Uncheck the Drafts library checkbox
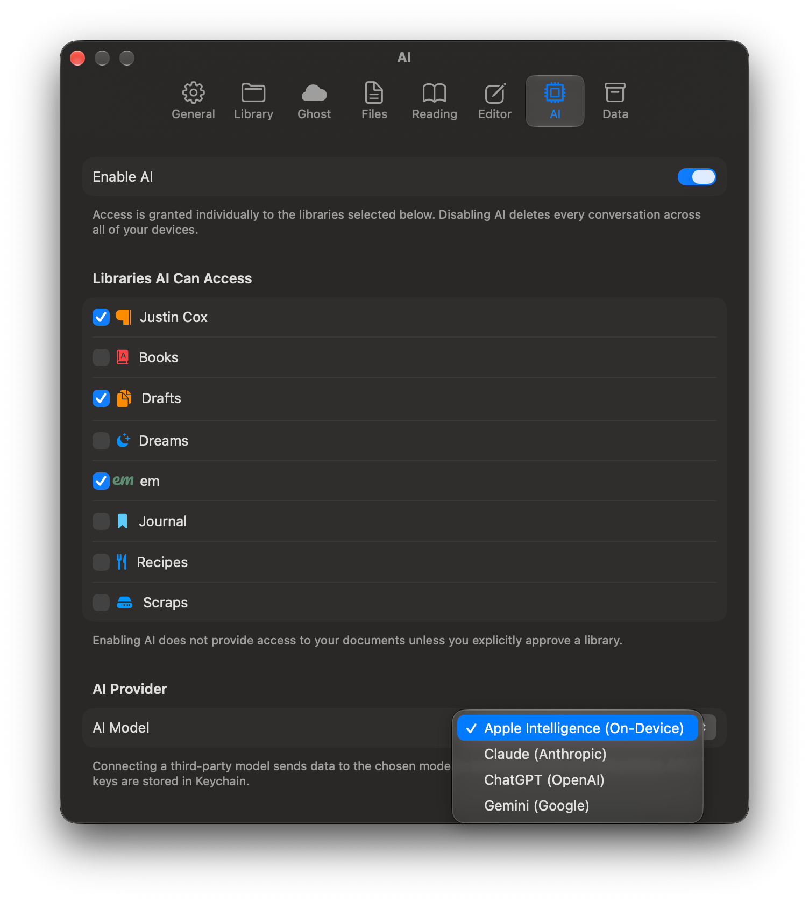Screen dimensions: 809x903 point(101,398)
